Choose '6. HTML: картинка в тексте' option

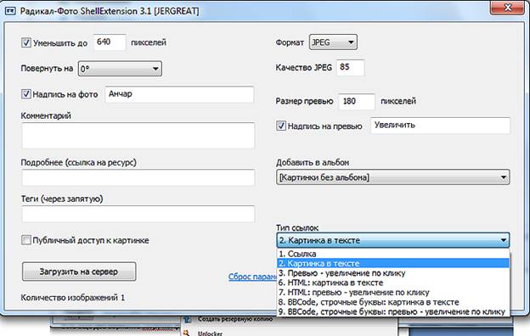(392, 283)
